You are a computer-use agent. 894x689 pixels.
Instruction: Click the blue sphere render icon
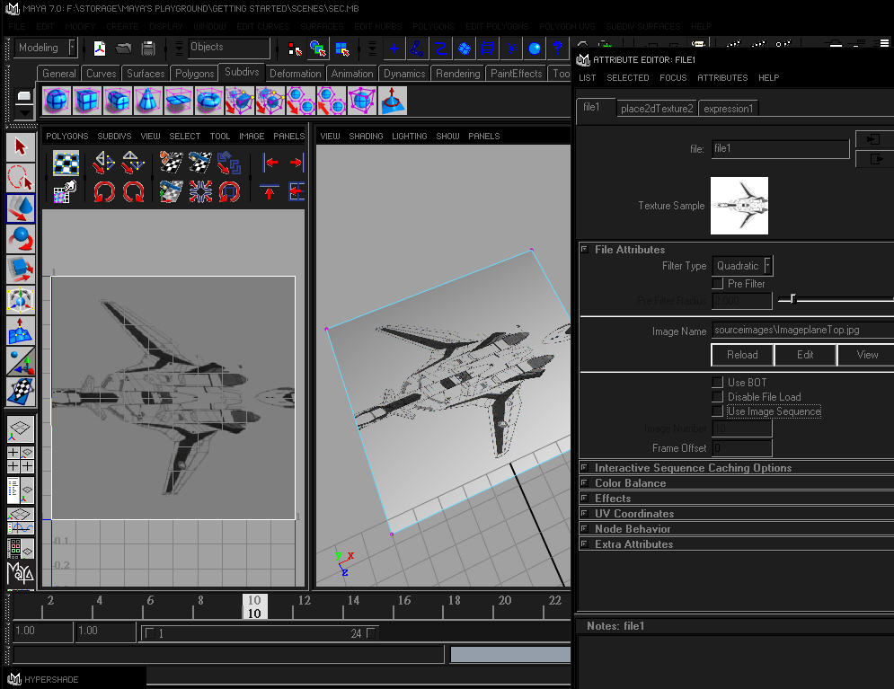click(x=535, y=49)
